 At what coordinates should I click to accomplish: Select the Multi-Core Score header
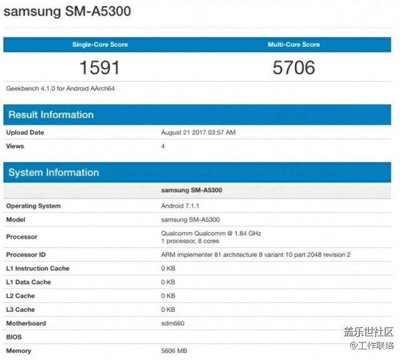tap(294, 44)
